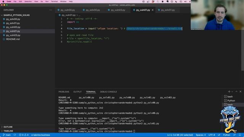
Task: Open the new terminal launch profile dropdown
Action: 232,92
